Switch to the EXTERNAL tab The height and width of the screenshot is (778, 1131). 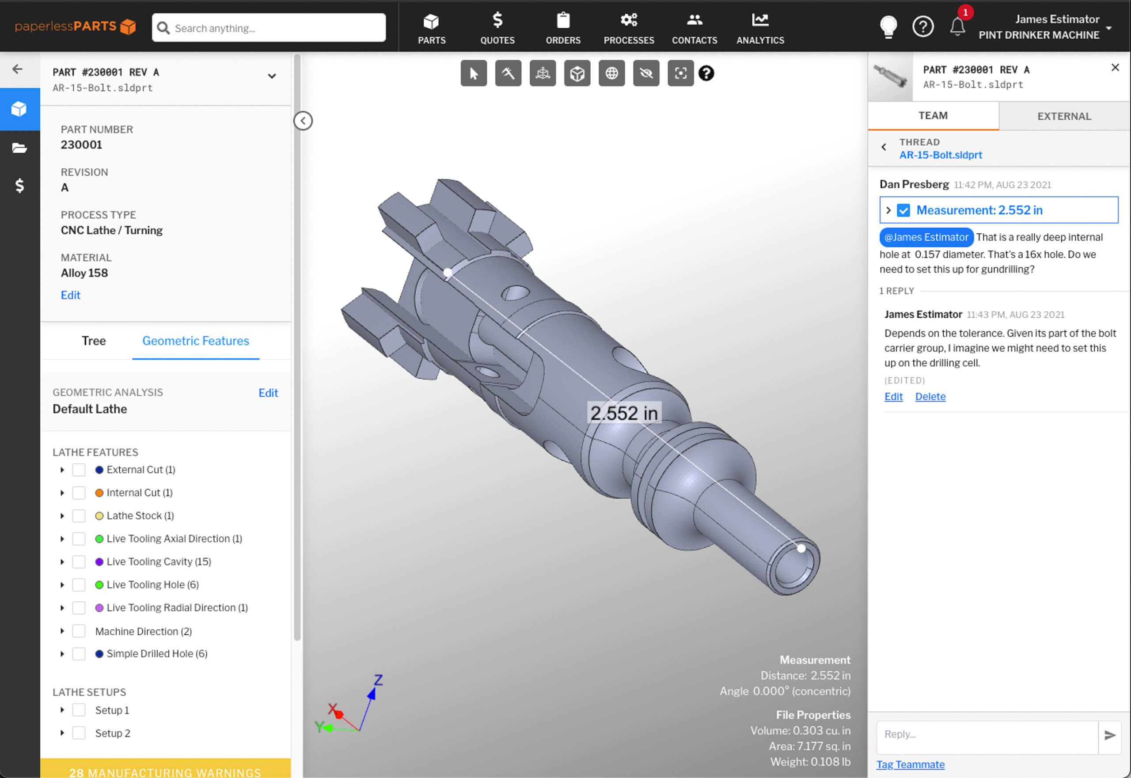1064,116
